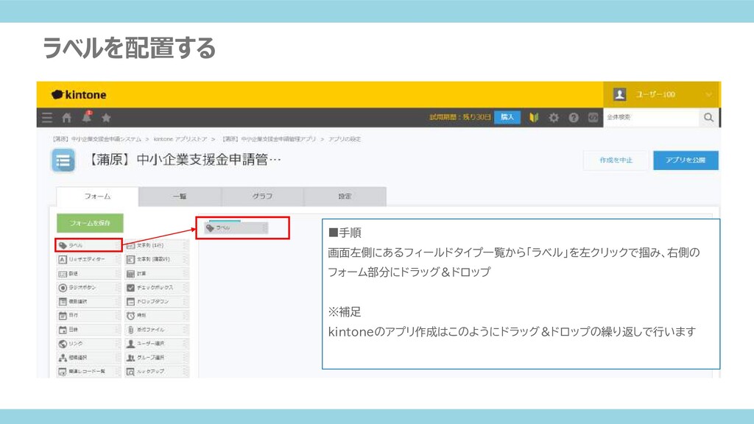
Task: Open the 中小企業支援金申請管理アプリ breadcrumb link
Action: point(269,139)
